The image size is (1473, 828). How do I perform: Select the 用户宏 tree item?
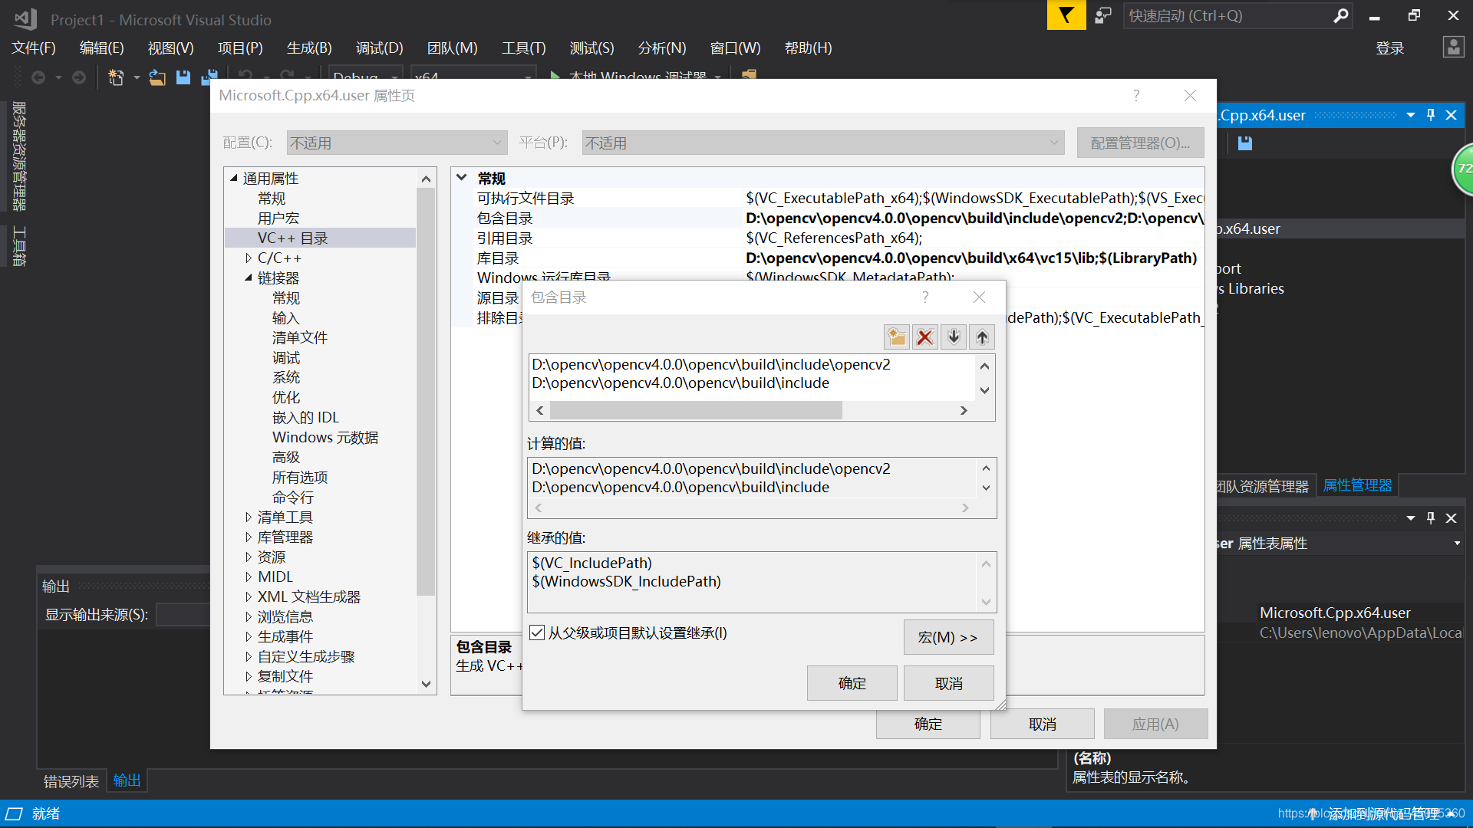[x=278, y=219]
